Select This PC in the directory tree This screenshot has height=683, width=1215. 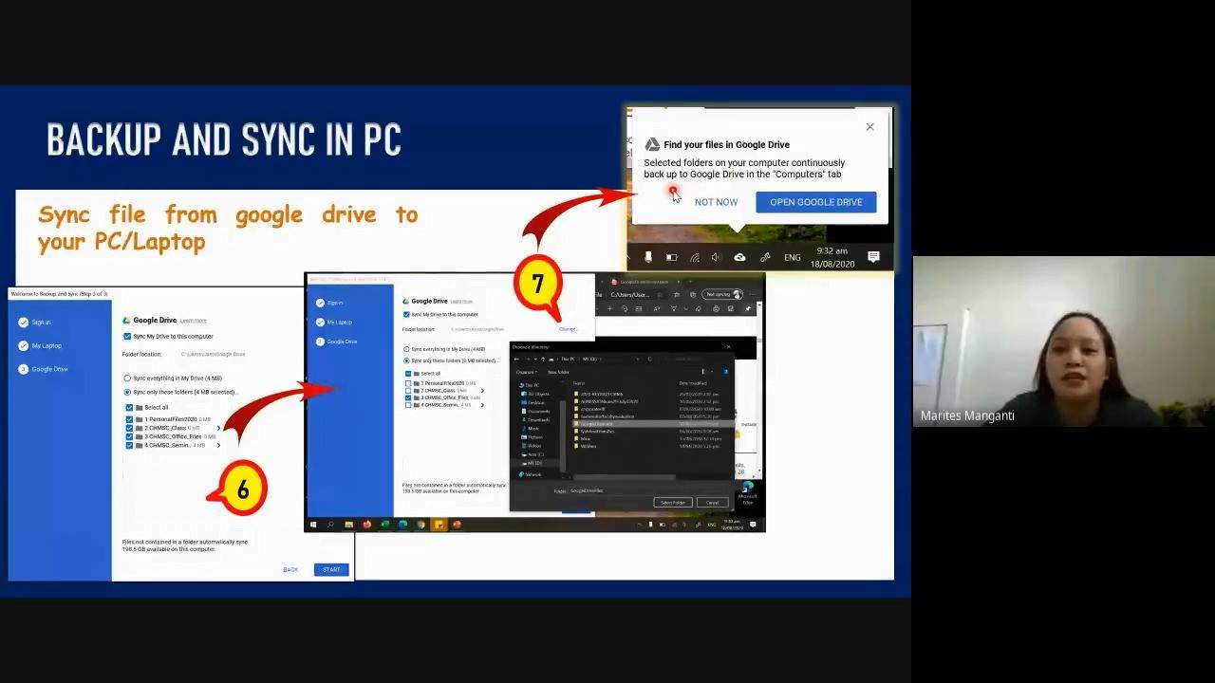pyautogui.click(x=530, y=385)
